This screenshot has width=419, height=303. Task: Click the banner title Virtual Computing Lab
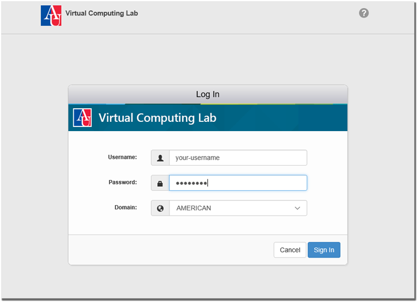[x=157, y=118]
